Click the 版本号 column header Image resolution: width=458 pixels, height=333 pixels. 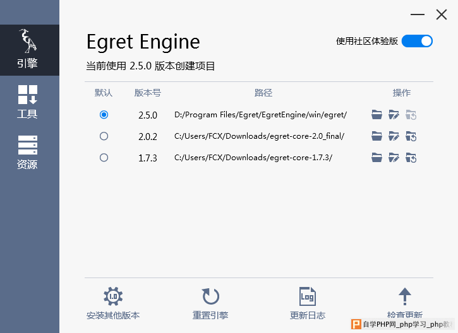tap(148, 93)
